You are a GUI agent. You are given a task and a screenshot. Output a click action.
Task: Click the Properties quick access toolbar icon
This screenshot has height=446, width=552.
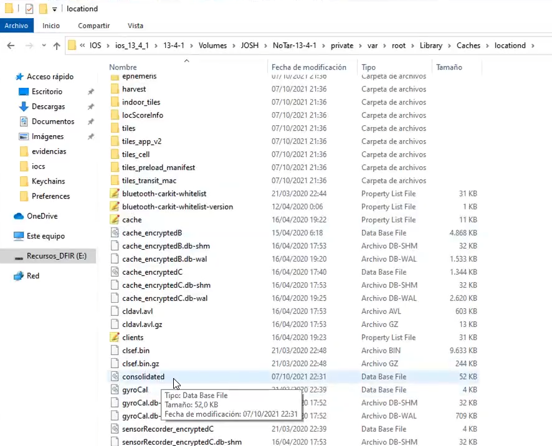(29, 9)
